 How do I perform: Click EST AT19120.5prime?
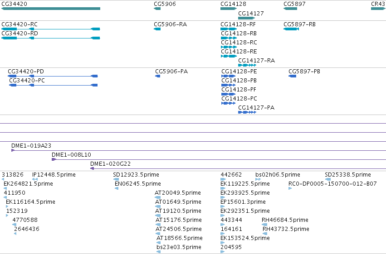pos(158,216)
